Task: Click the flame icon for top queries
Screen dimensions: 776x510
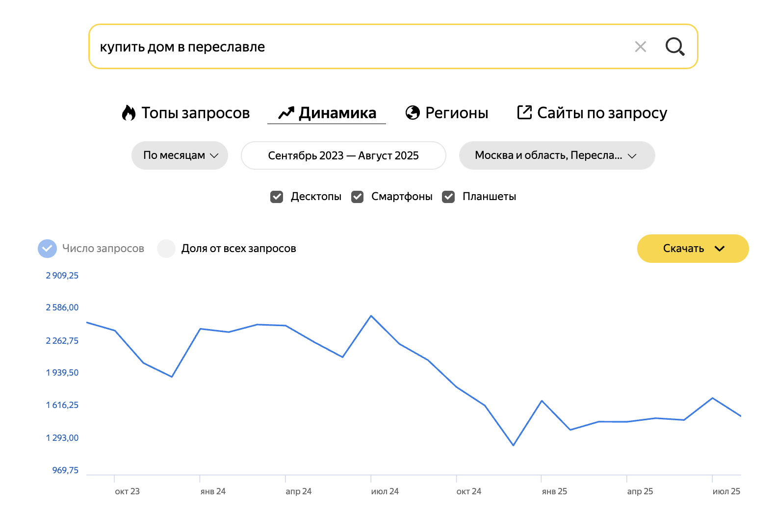Action: coord(129,113)
